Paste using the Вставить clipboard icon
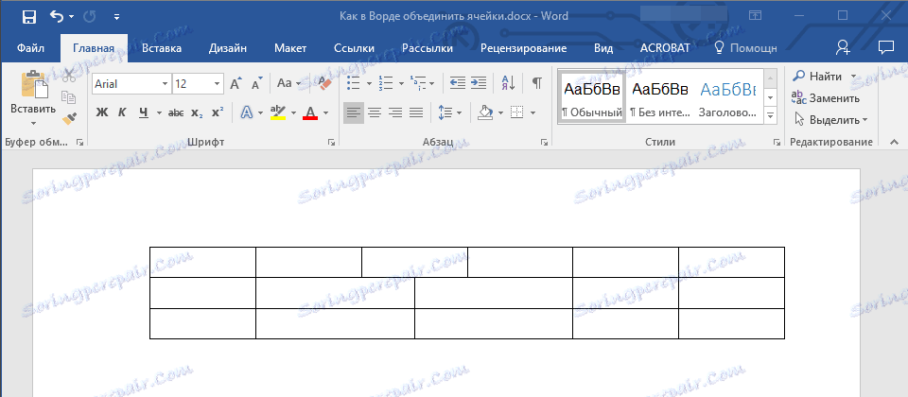908x397 pixels. [x=35, y=84]
